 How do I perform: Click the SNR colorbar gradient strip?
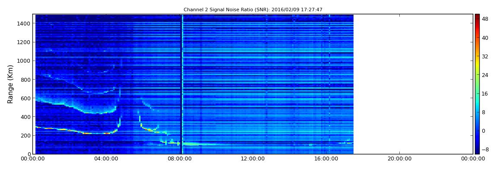[477, 84]
